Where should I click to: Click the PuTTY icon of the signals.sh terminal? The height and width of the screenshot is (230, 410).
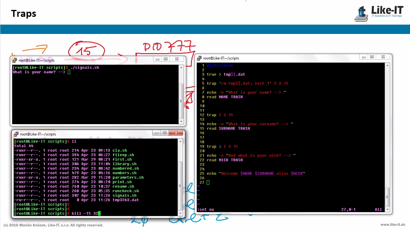(x=14, y=60)
